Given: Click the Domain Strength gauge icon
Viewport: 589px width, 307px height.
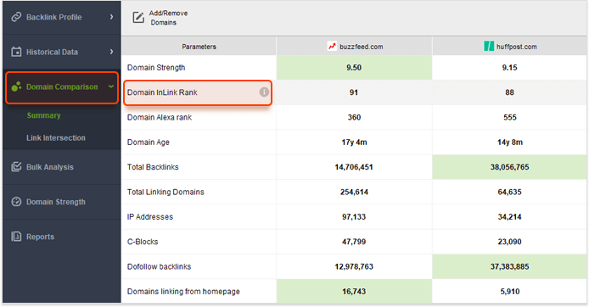Looking at the screenshot, I should pos(16,202).
